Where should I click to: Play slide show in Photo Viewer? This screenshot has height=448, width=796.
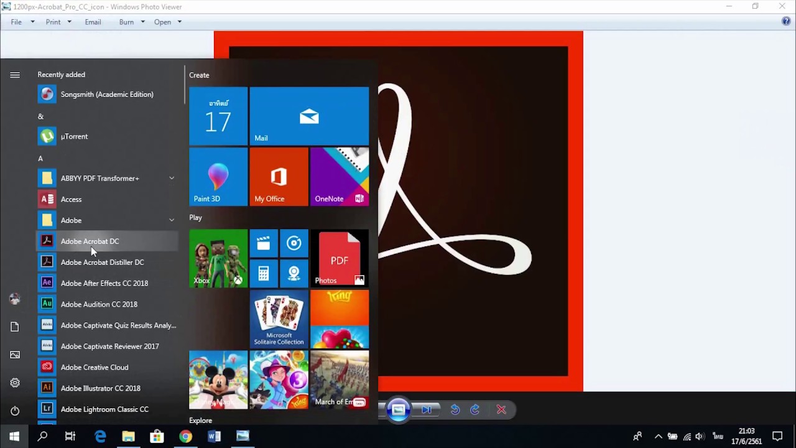398,409
